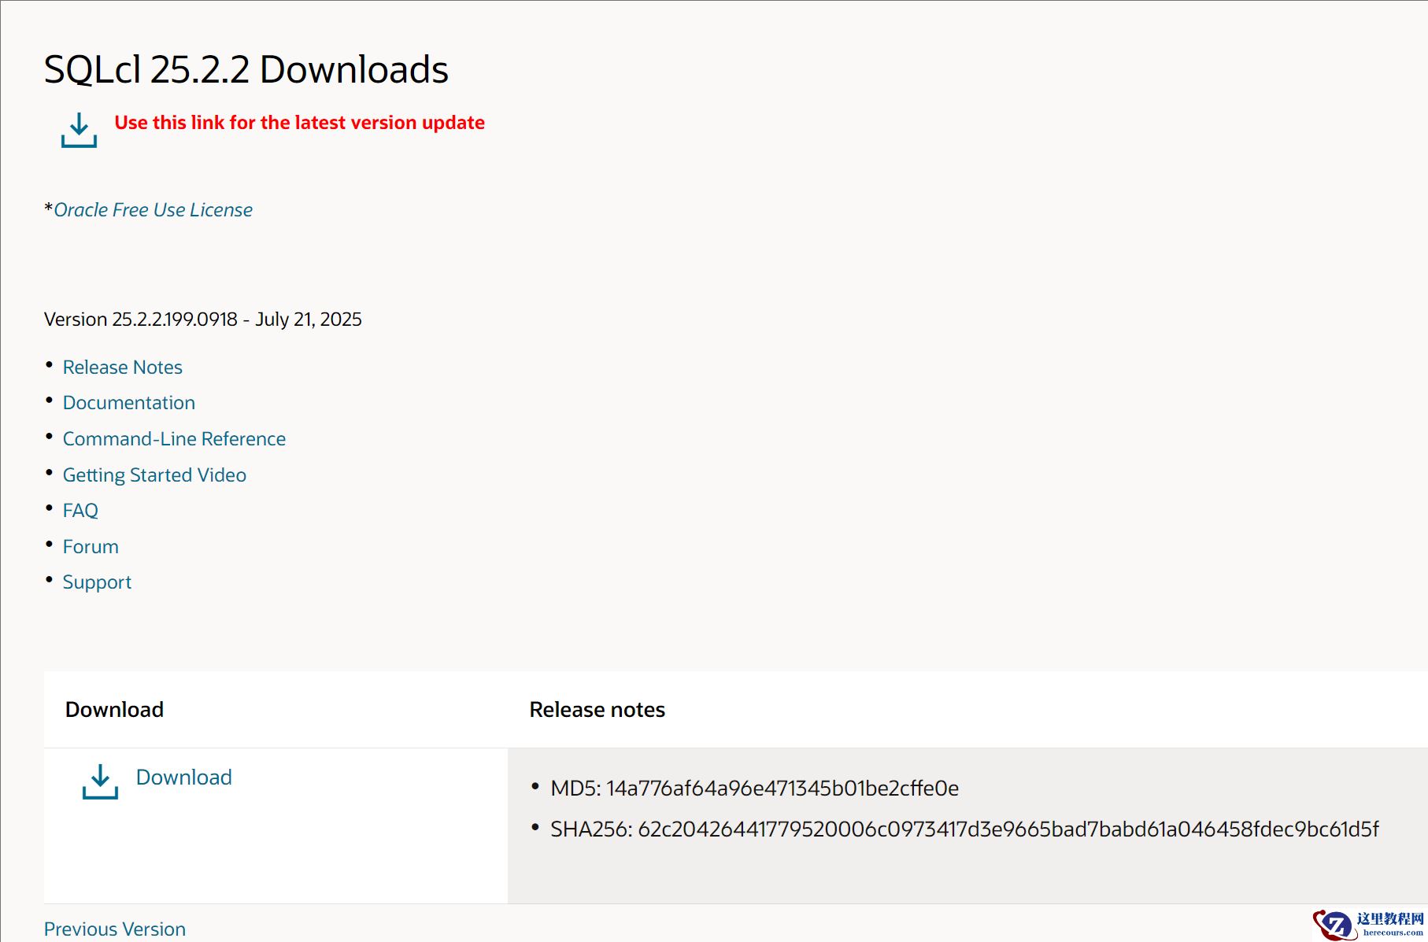Viewport: 1428px width, 942px height.
Task: Click the Version 25.2.2.199.0918 text line
Action: [x=203, y=320]
